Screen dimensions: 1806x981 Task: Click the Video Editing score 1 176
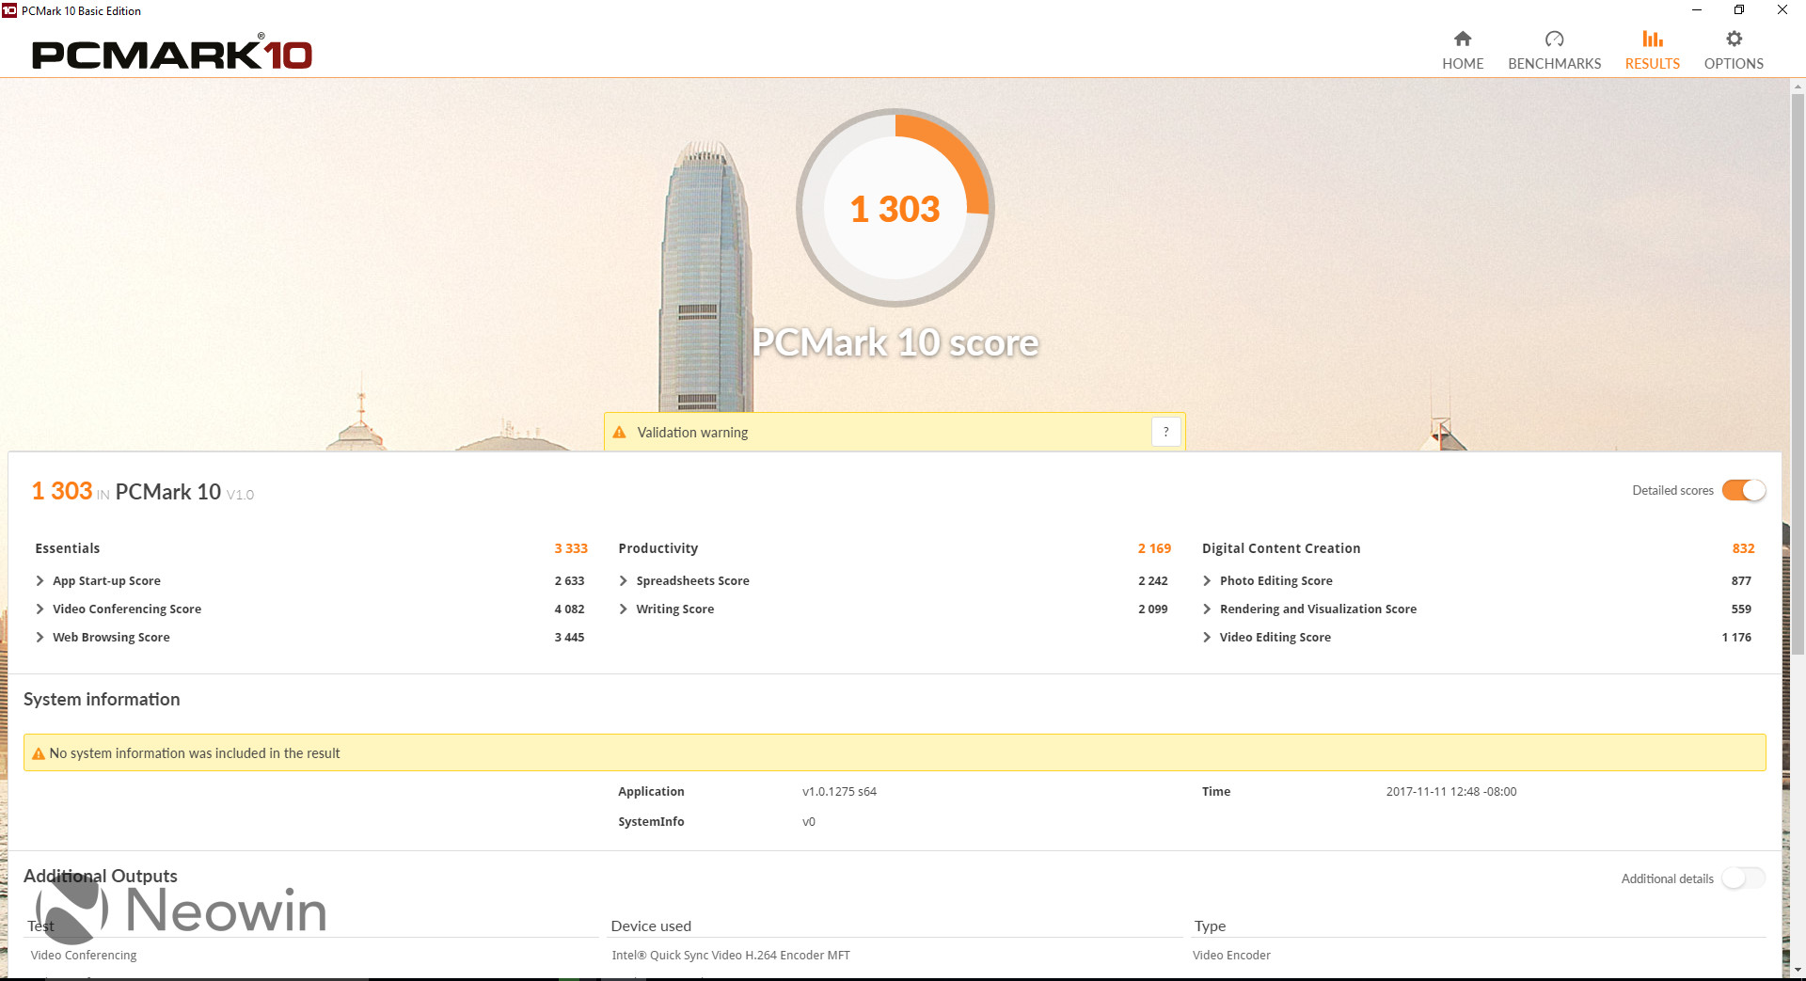(1736, 638)
